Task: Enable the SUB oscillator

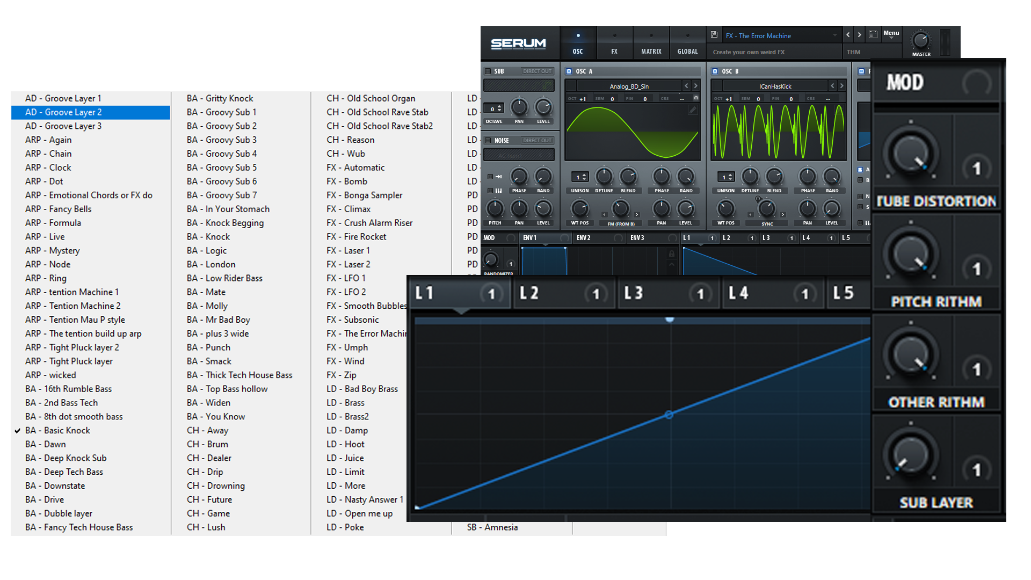Action: click(488, 71)
